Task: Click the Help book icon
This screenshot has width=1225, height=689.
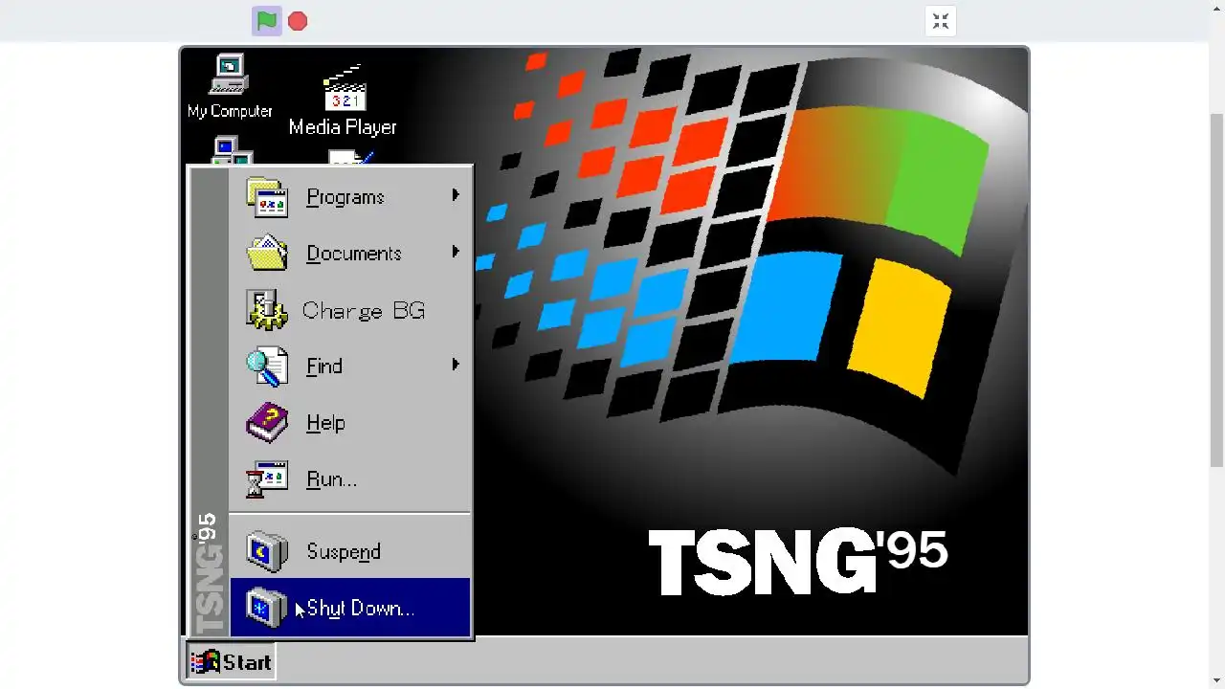Action: pyautogui.click(x=267, y=422)
